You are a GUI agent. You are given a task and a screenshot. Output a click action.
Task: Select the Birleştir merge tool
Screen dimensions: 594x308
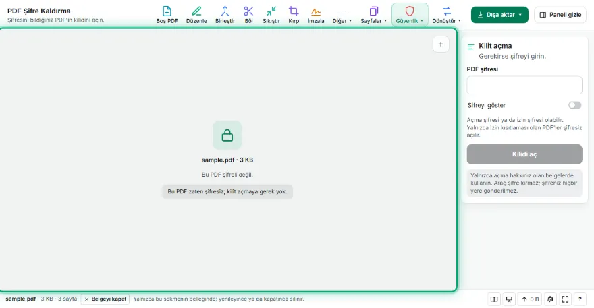225,15
